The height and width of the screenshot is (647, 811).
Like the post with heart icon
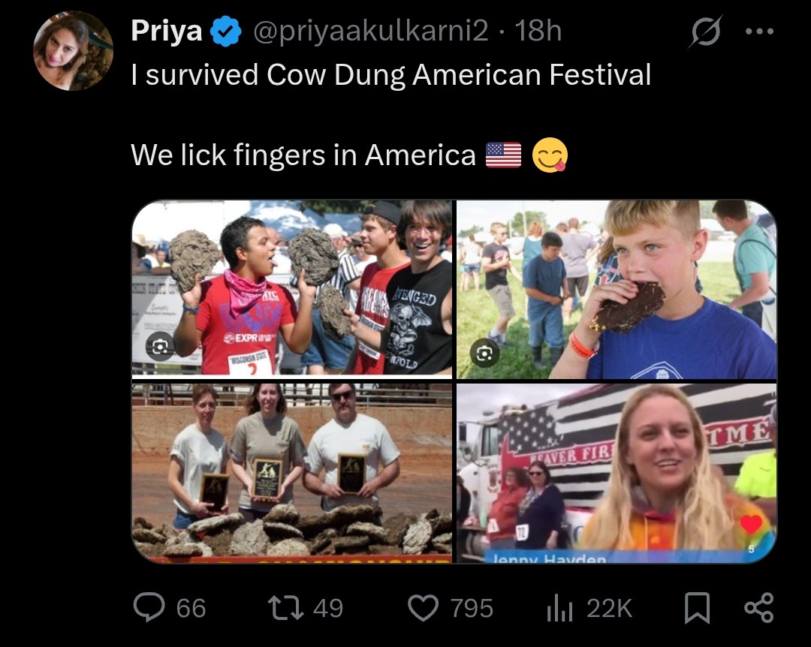click(423, 608)
